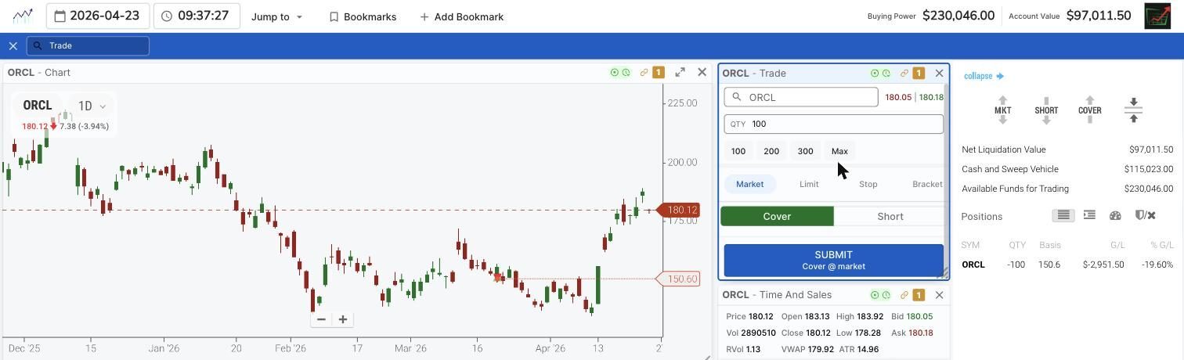
Task: Click the flatten arrows icon beside COVER
Action: pos(1133,110)
